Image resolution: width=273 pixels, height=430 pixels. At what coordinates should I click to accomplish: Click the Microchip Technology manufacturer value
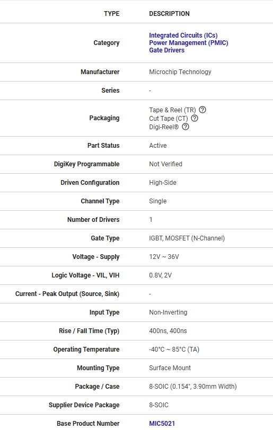(x=180, y=72)
